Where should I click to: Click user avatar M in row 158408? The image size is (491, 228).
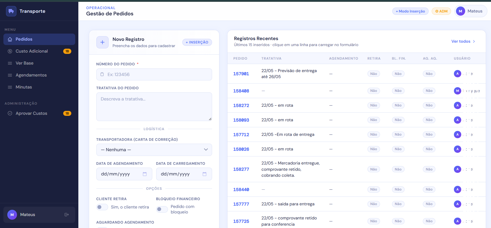coord(457,91)
